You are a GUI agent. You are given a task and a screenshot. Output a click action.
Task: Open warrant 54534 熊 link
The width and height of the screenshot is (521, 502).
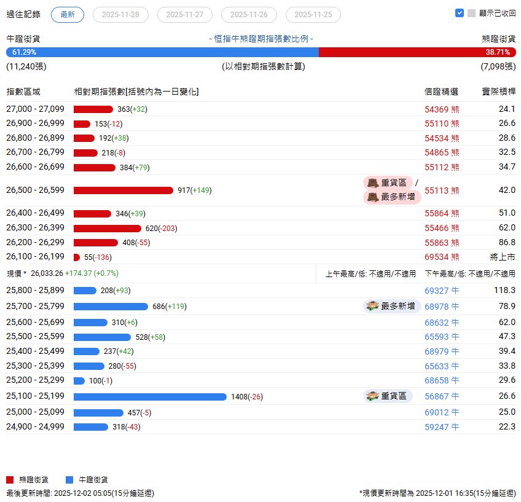coord(442,138)
